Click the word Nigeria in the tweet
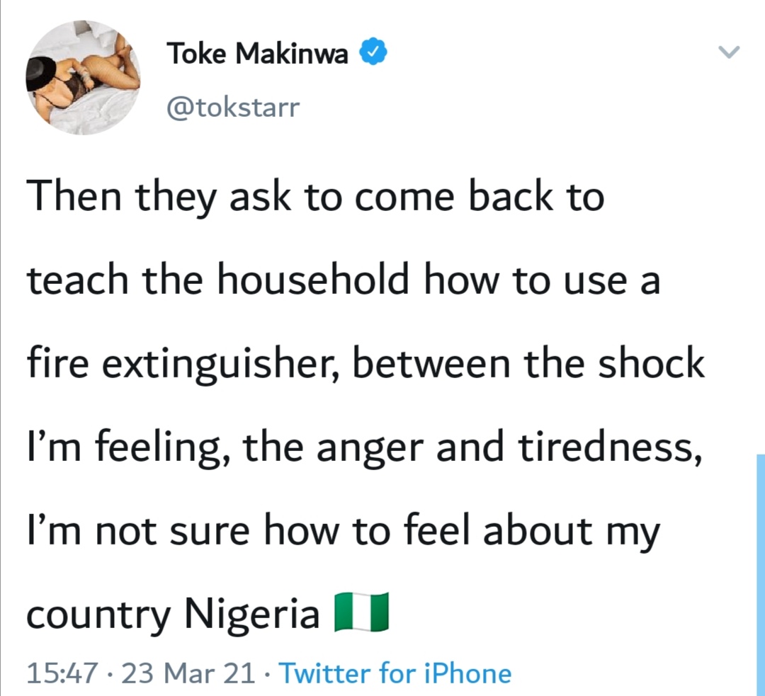 (x=252, y=614)
